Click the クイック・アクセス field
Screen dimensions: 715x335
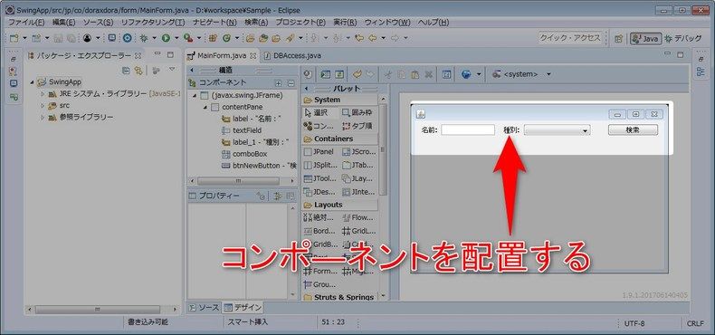pyautogui.click(x=570, y=38)
